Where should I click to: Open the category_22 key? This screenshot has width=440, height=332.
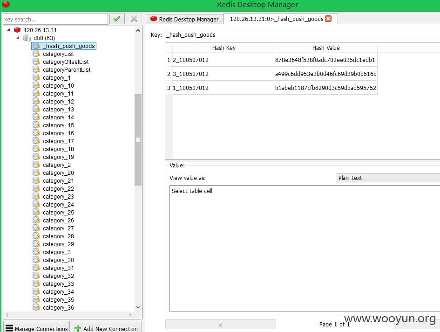[x=58, y=189]
